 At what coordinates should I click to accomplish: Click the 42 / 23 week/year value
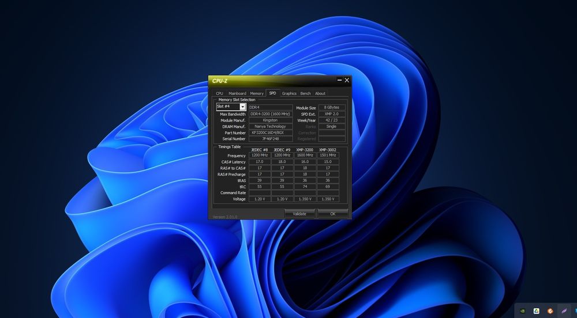pyautogui.click(x=332, y=120)
